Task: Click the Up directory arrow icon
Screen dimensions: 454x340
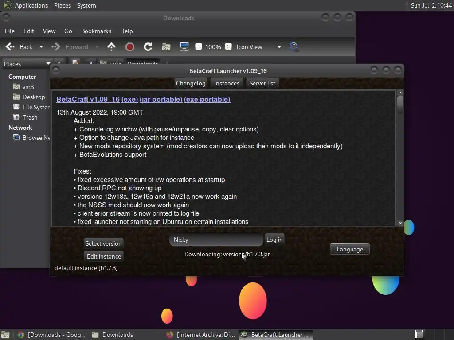Action: (x=111, y=47)
